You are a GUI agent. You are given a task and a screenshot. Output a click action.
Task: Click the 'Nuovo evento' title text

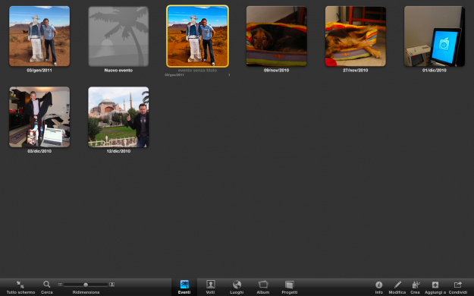pos(118,71)
